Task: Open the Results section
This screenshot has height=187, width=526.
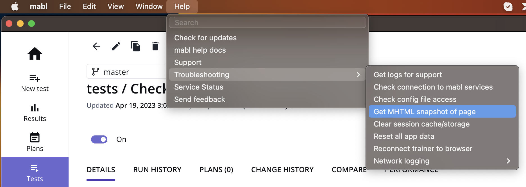Action: tap(35, 113)
